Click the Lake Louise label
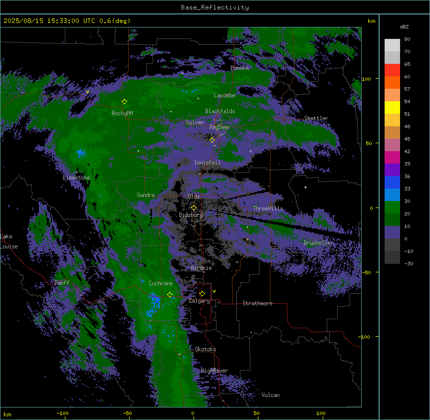The width and height of the screenshot is (430, 420). [x=9, y=241]
